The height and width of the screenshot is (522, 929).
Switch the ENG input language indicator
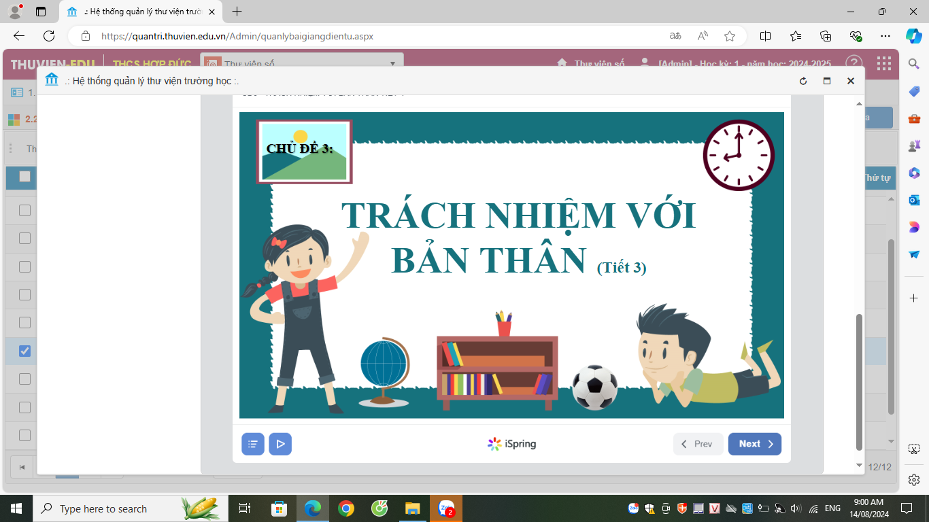coord(833,508)
